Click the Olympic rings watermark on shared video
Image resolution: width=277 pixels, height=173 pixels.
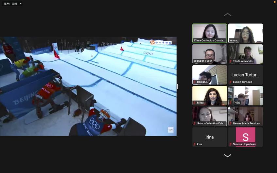point(171,130)
